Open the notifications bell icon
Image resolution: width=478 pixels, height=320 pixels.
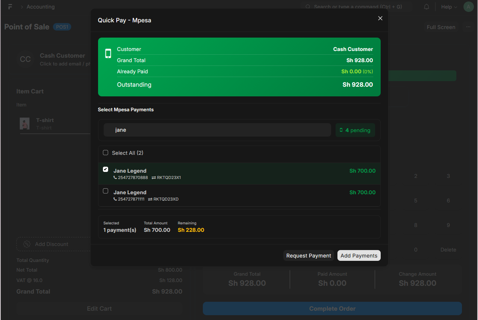tap(427, 7)
